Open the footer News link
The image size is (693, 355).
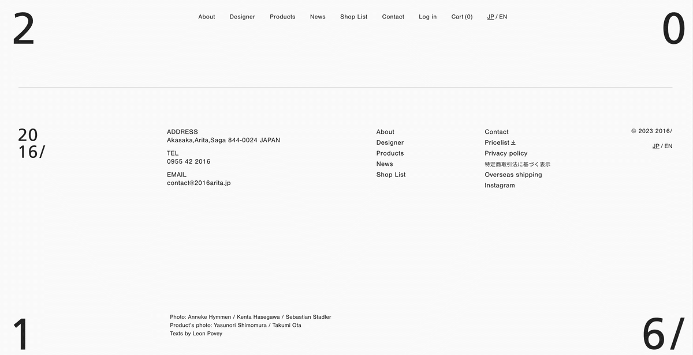click(x=385, y=164)
